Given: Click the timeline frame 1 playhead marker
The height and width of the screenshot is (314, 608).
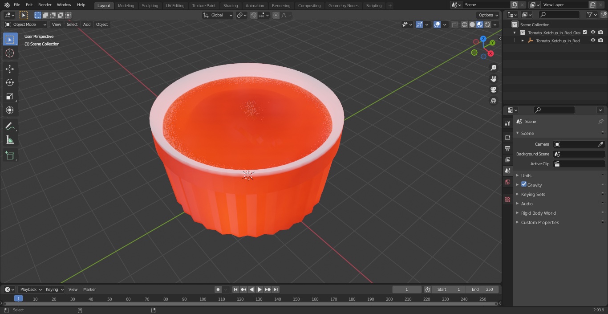Looking at the screenshot, I should (18, 299).
